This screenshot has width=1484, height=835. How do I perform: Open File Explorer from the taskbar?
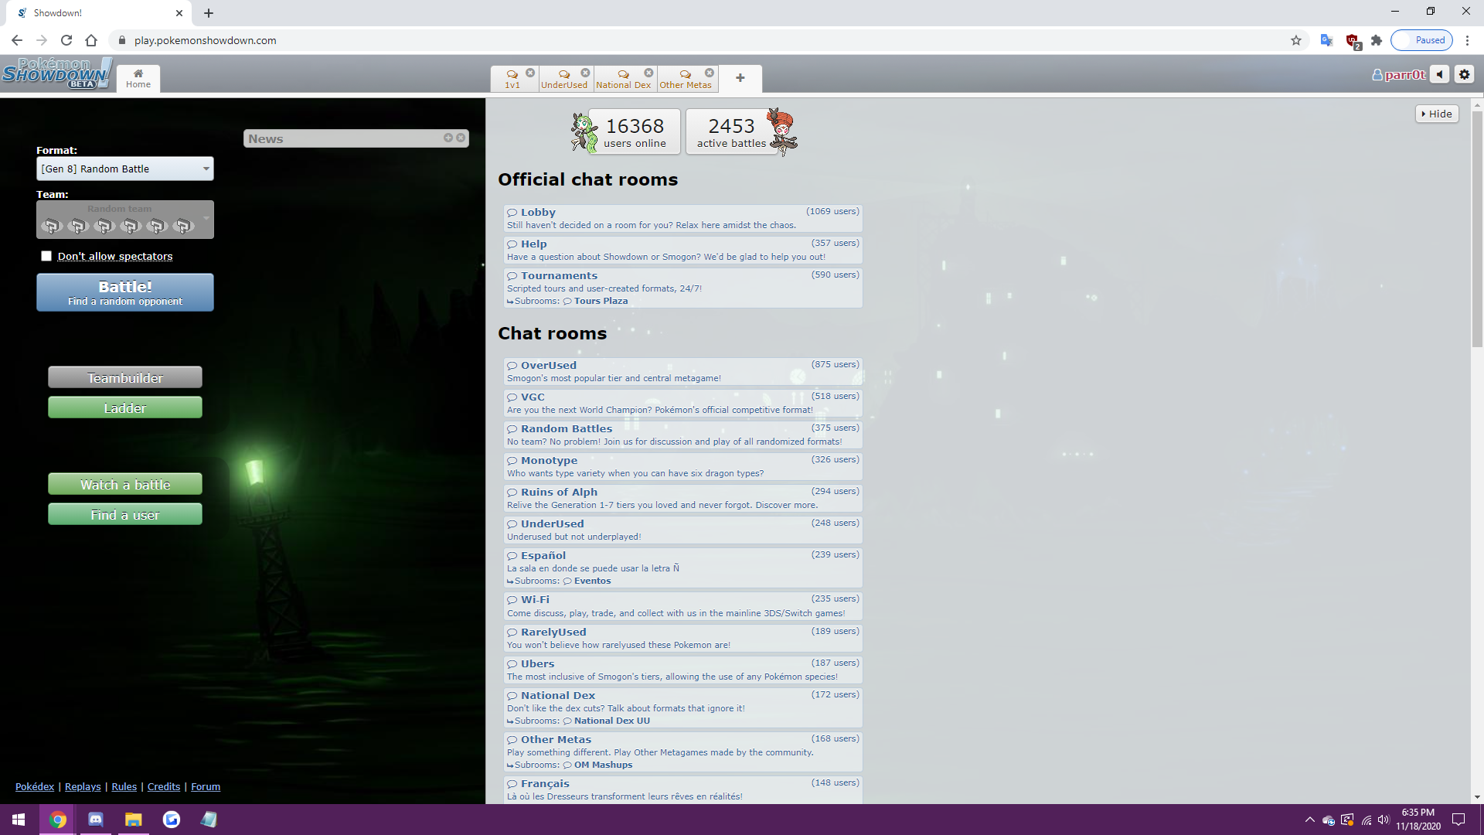pos(134,820)
